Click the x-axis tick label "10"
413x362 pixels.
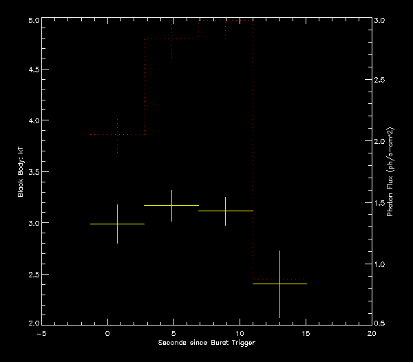click(x=240, y=333)
